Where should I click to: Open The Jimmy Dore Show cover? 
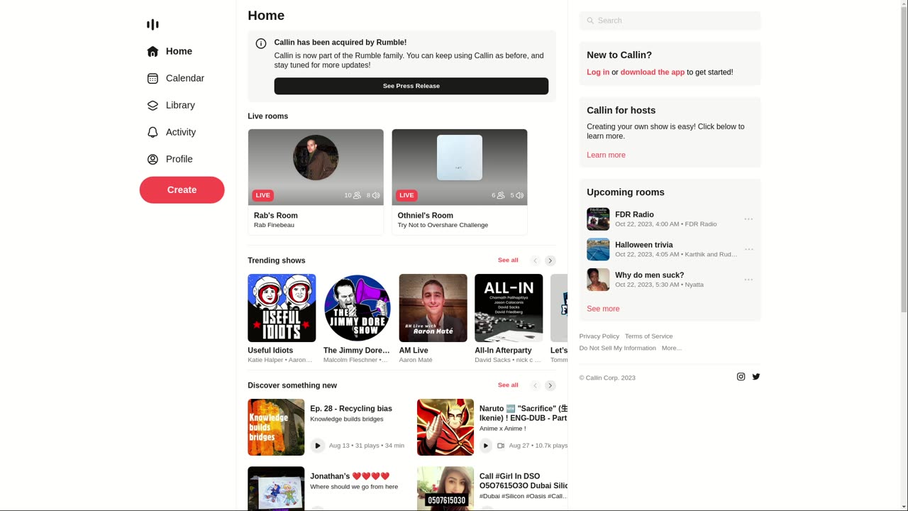(358, 308)
